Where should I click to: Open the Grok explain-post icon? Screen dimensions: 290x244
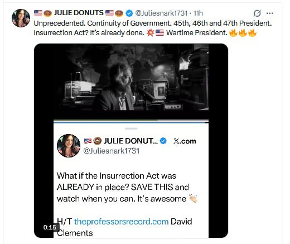pyautogui.click(x=257, y=13)
